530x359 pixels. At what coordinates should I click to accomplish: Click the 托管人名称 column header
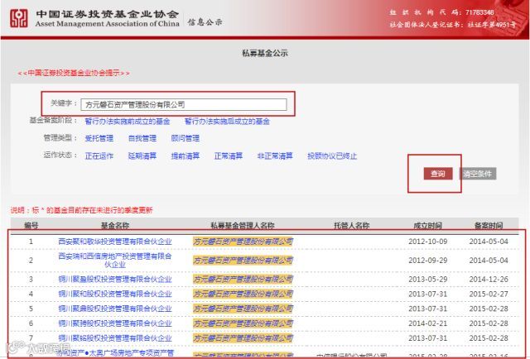click(351, 225)
